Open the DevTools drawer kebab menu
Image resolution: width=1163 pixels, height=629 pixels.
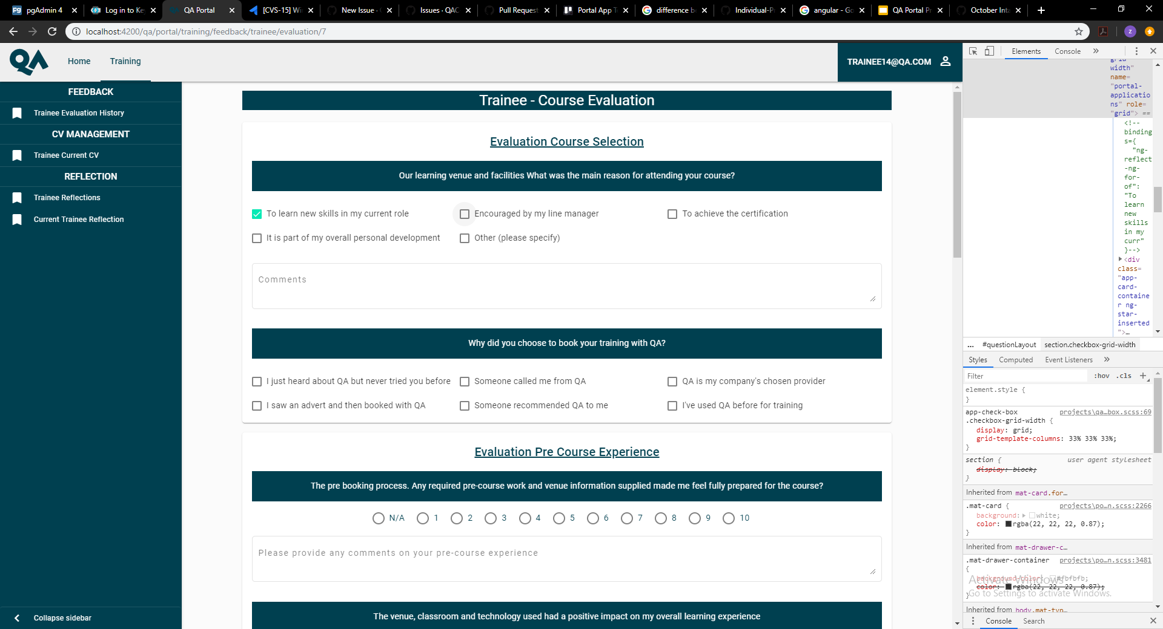coord(973,621)
